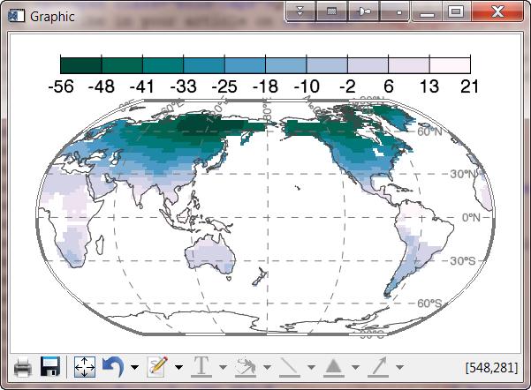The height and width of the screenshot is (390, 531).
Task: Undo last action with blue arrow
Action: point(113,367)
